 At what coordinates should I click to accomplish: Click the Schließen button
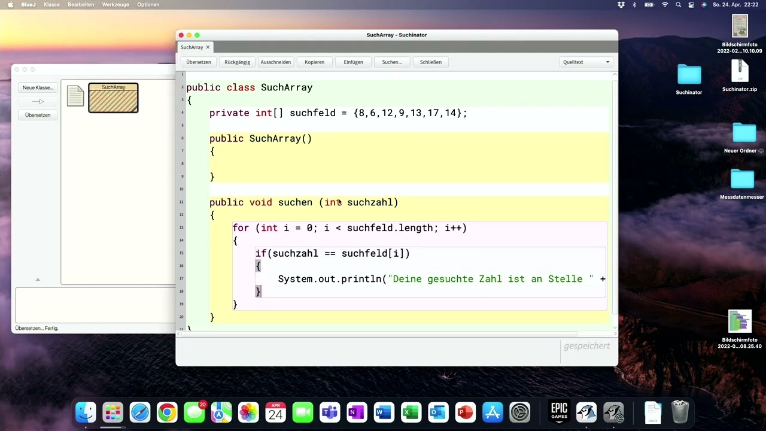pos(430,62)
